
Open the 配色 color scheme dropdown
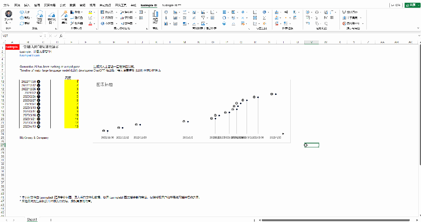point(76,12)
